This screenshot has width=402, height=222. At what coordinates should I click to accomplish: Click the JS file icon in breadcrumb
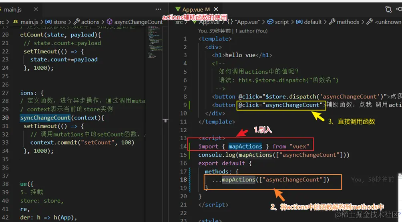15,22
